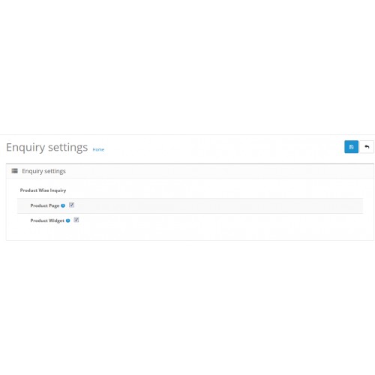
Task: Click the Product Wise Inquiry label
Action: tap(43, 190)
